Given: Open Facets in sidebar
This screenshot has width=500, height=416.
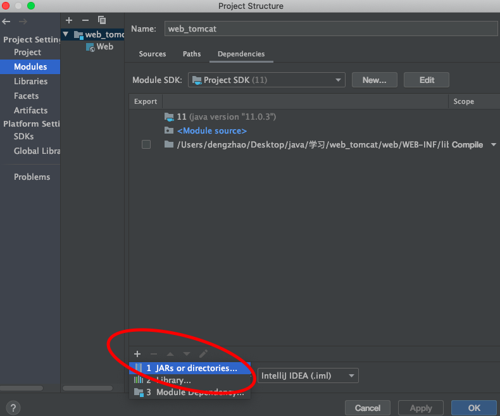Looking at the screenshot, I should click(30, 96).
